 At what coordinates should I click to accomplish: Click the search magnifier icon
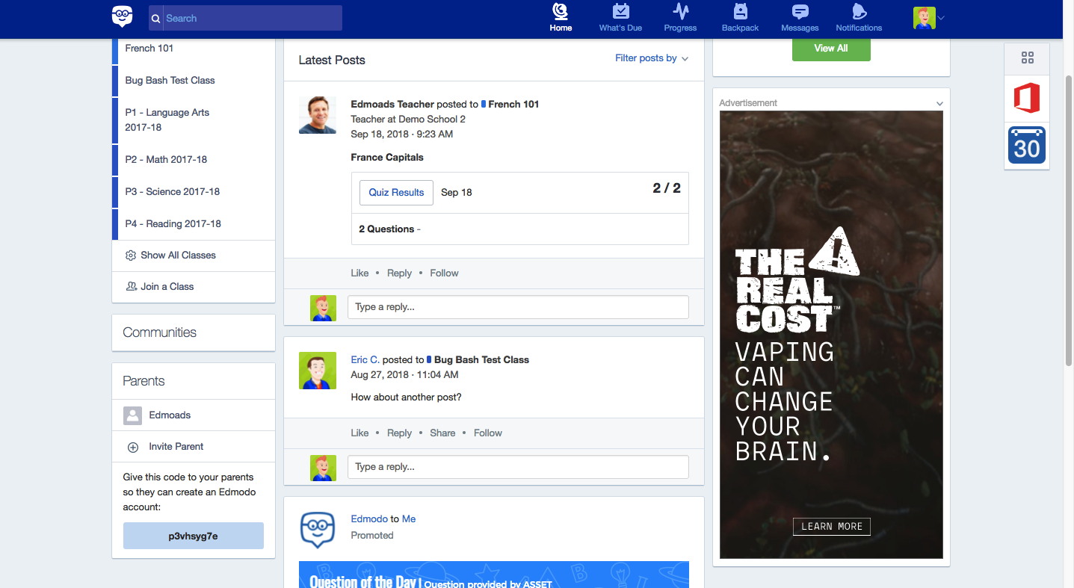[156, 19]
